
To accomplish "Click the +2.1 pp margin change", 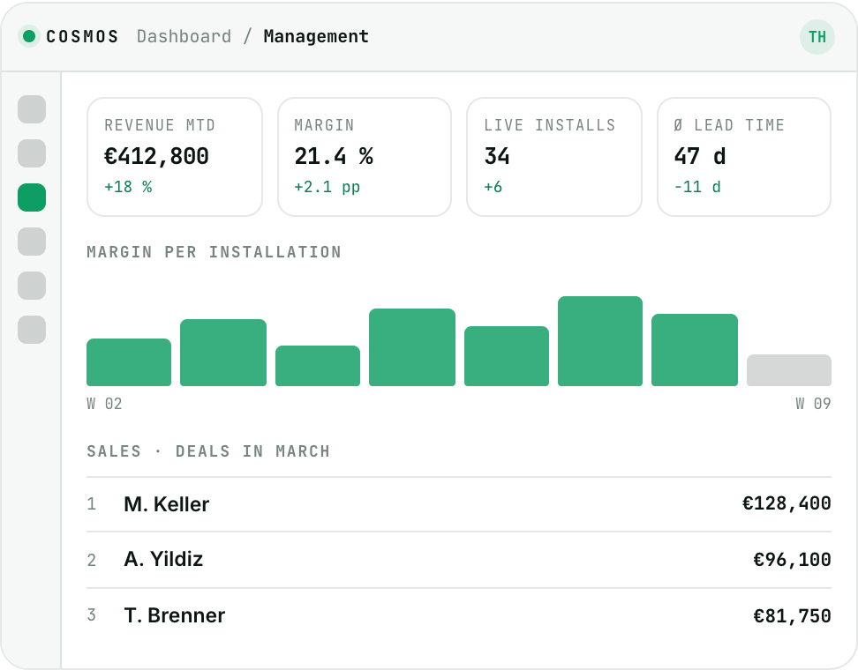I will 327,188.
